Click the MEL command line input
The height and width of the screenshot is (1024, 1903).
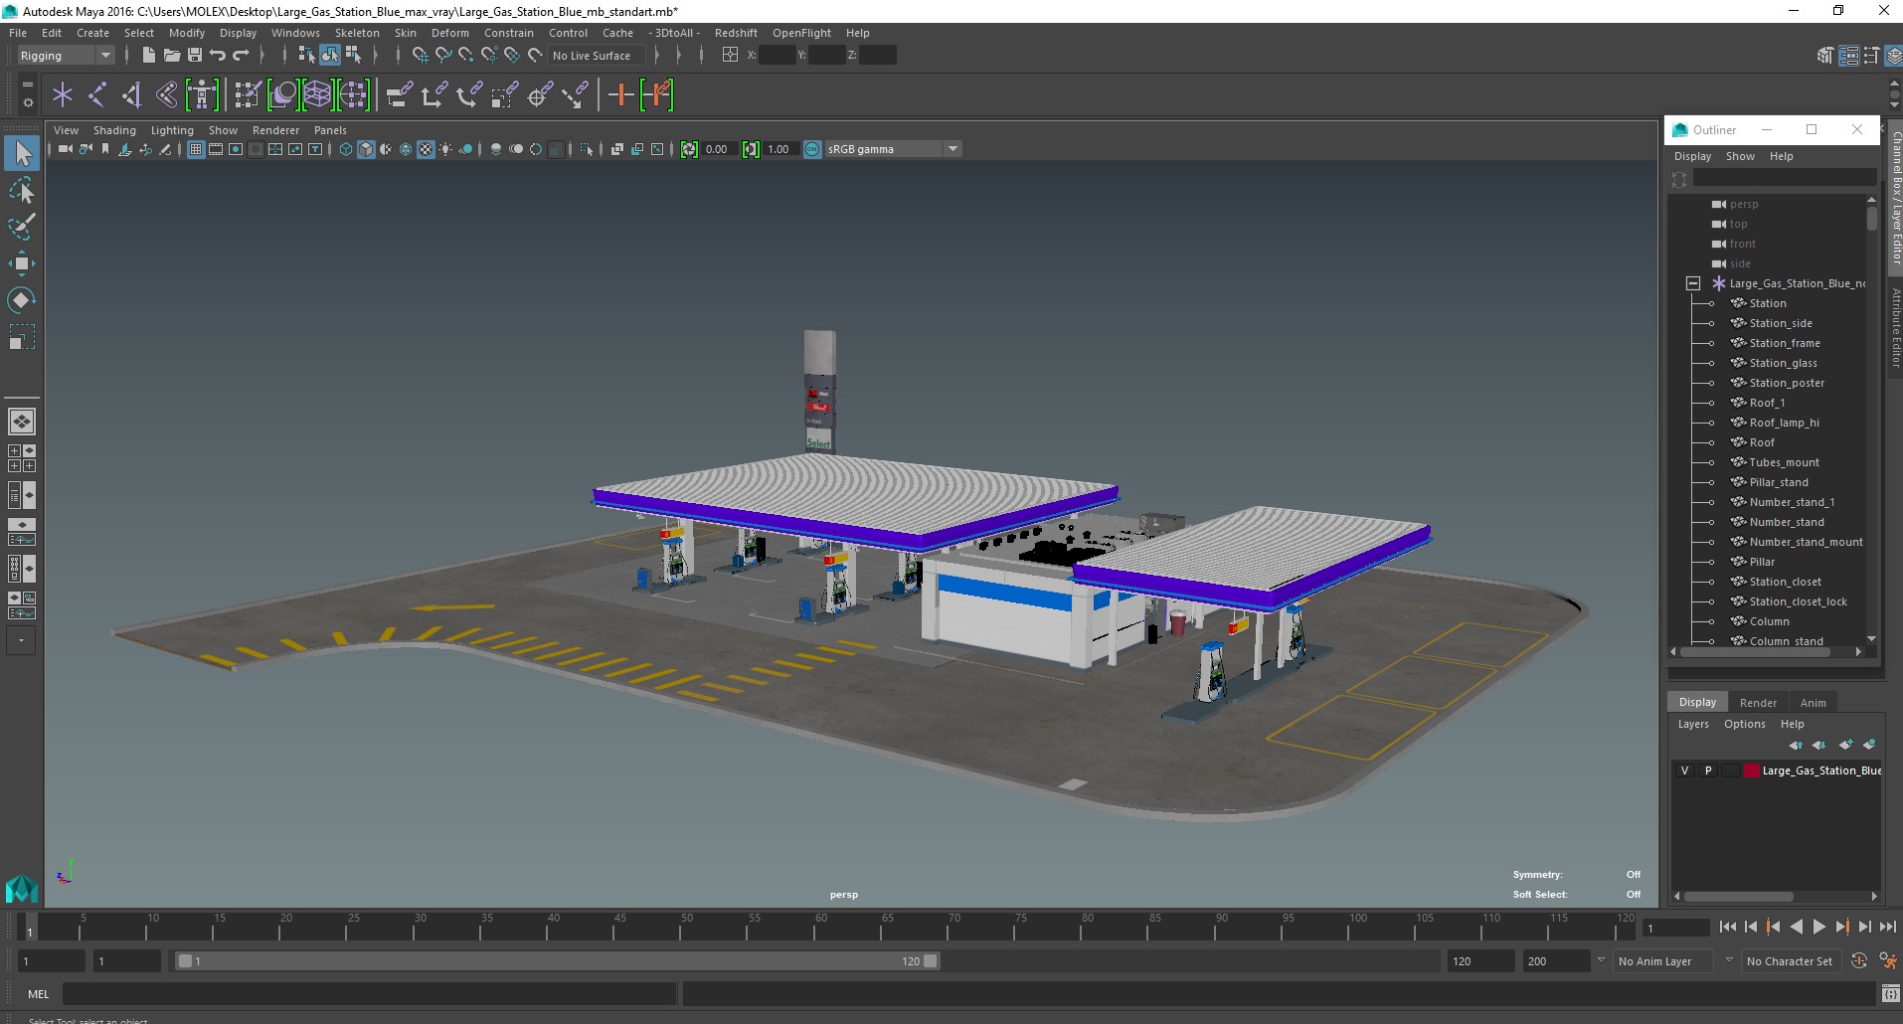coord(369,994)
